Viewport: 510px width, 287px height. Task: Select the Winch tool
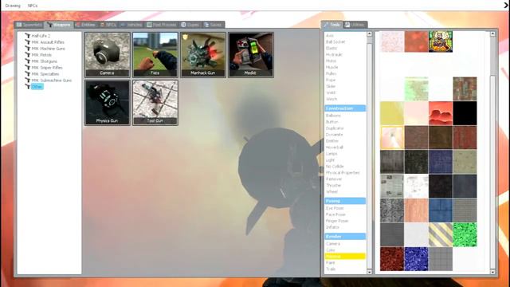point(331,99)
